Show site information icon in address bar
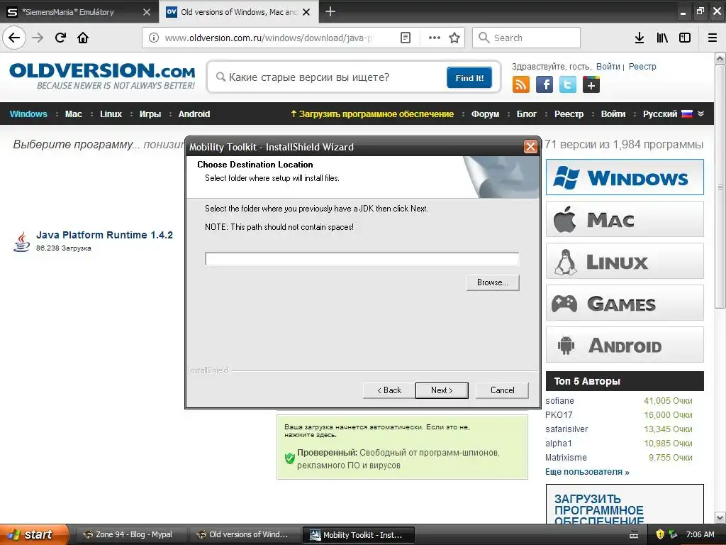Image resolution: width=726 pixels, height=545 pixels. pyautogui.click(x=154, y=38)
